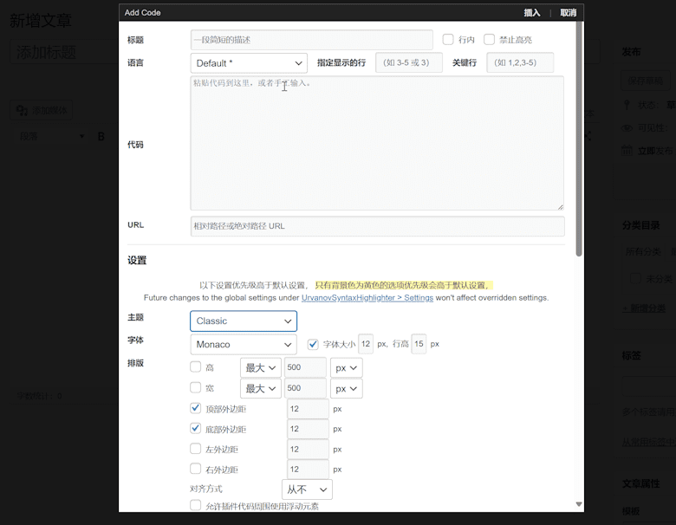Click the 行高 value 15 field

click(x=419, y=344)
